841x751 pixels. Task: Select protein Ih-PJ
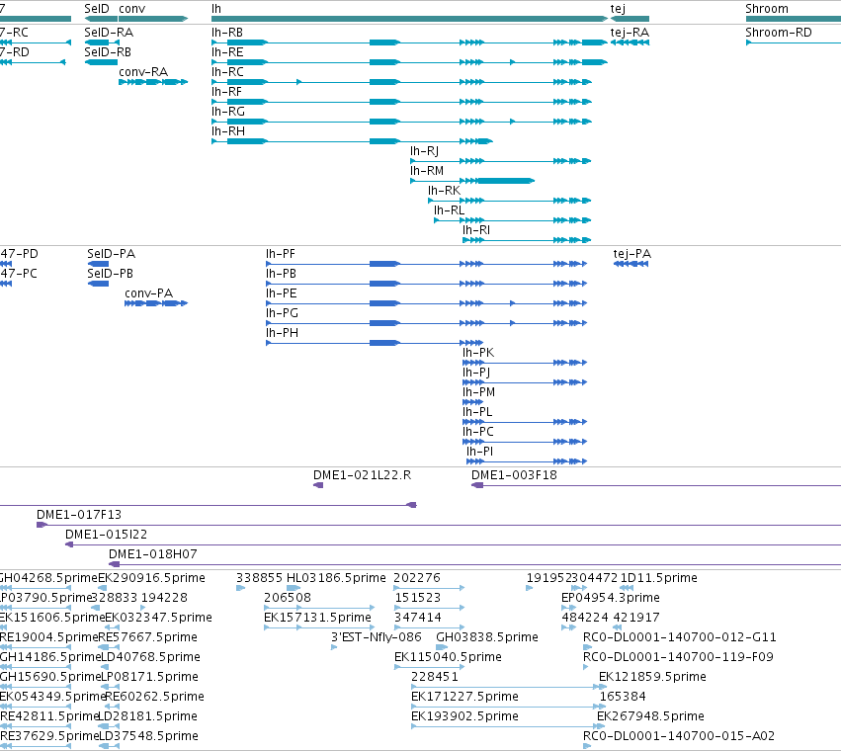pos(525,382)
